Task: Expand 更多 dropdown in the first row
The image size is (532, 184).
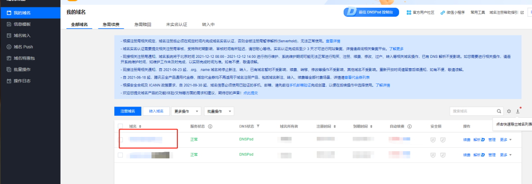Action: (505, 140)
